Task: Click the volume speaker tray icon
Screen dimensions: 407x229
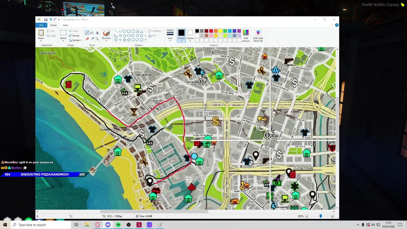Action: (373, 225)
